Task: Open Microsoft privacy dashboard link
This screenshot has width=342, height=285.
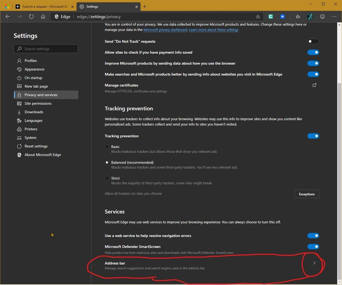Action: pyautogui.click(x=165, y=30)
